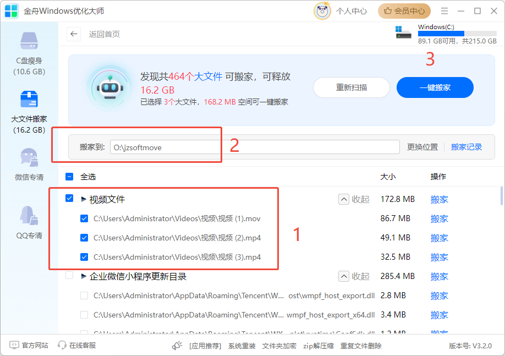This screenshot has width=505, height=356.
Task: Click 搬家 for 视频 (1).mov
Action: click(440, 219)
